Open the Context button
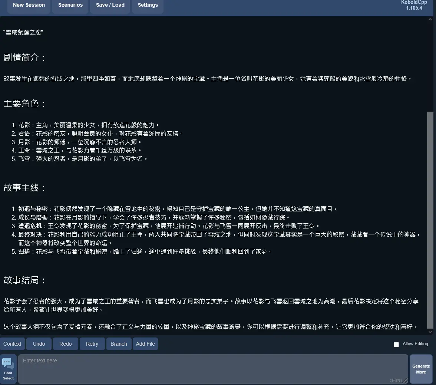The width and height of the screenshot is (436, 385). [x=12, y=344]
